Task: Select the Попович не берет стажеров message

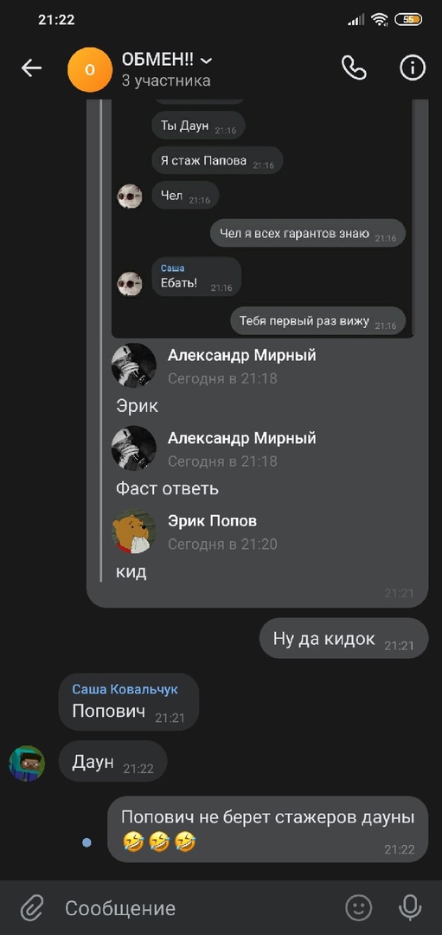Action: coord(267,829)
